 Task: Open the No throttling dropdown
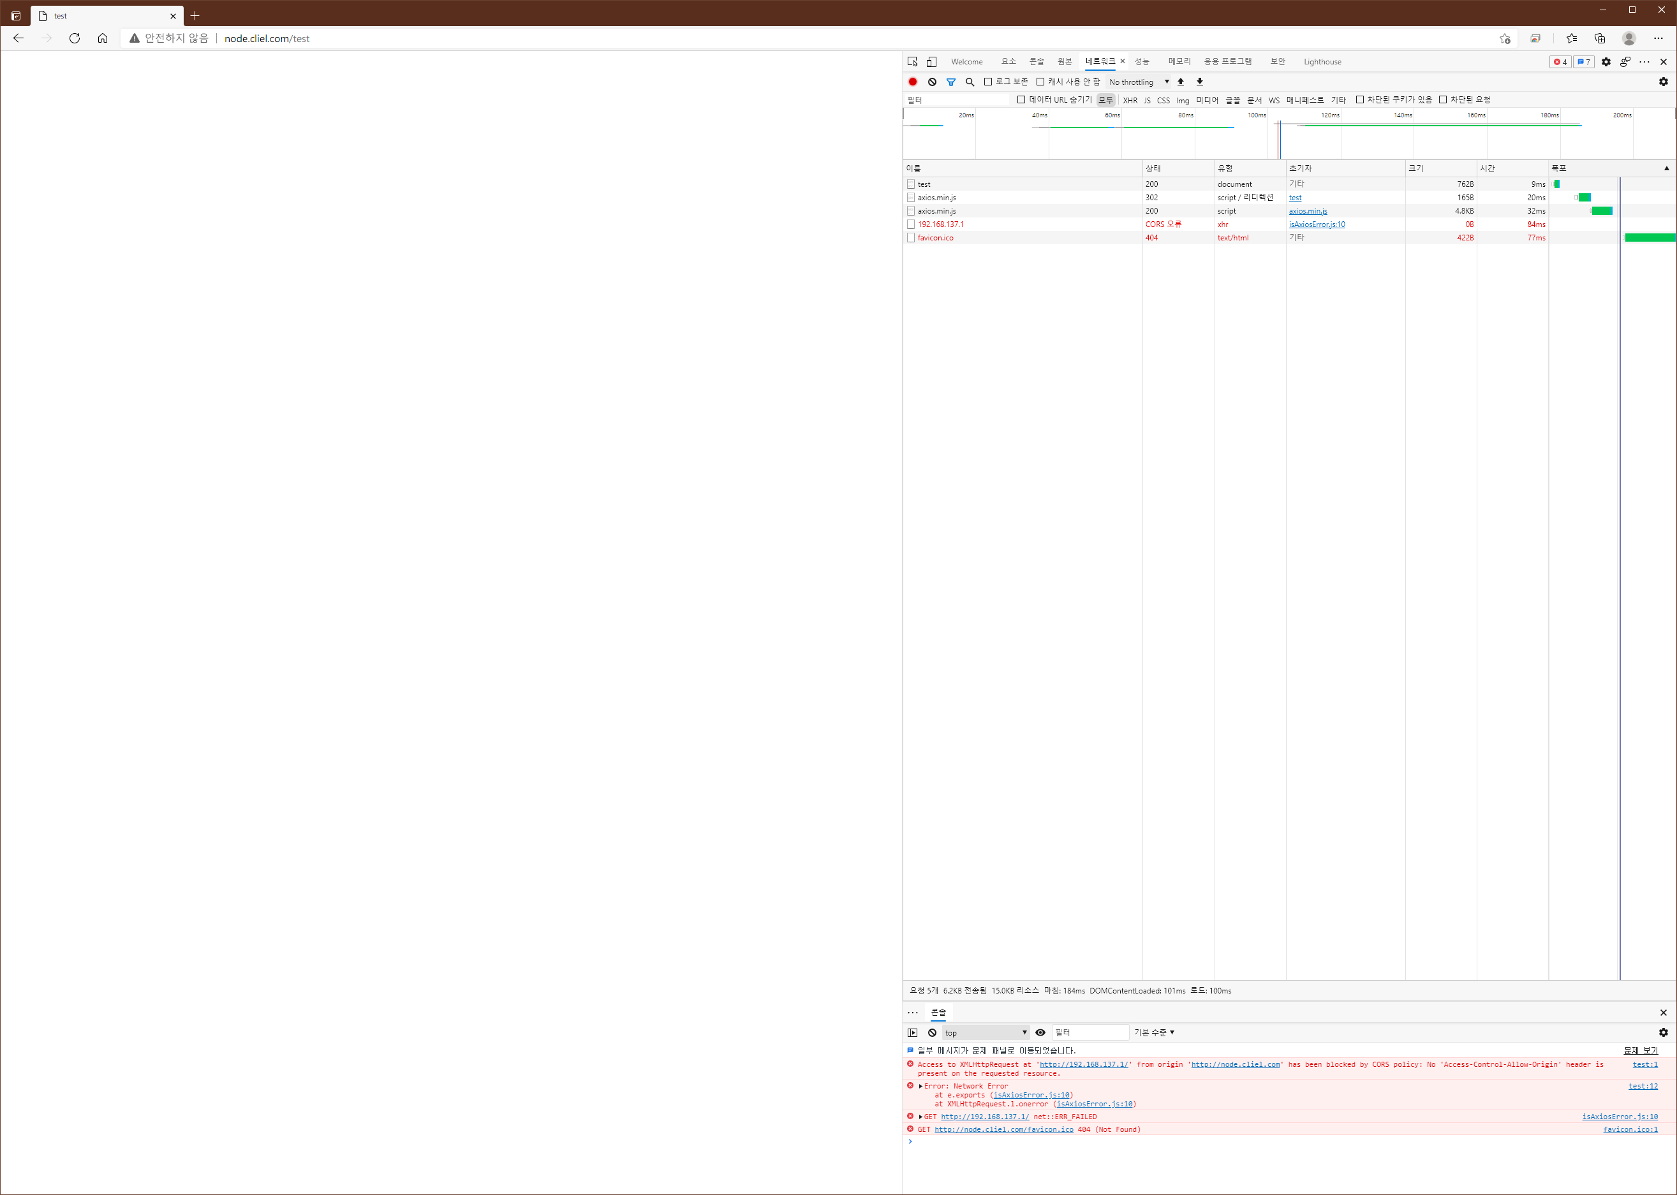pyautogui.click(x=1139, y=82)
